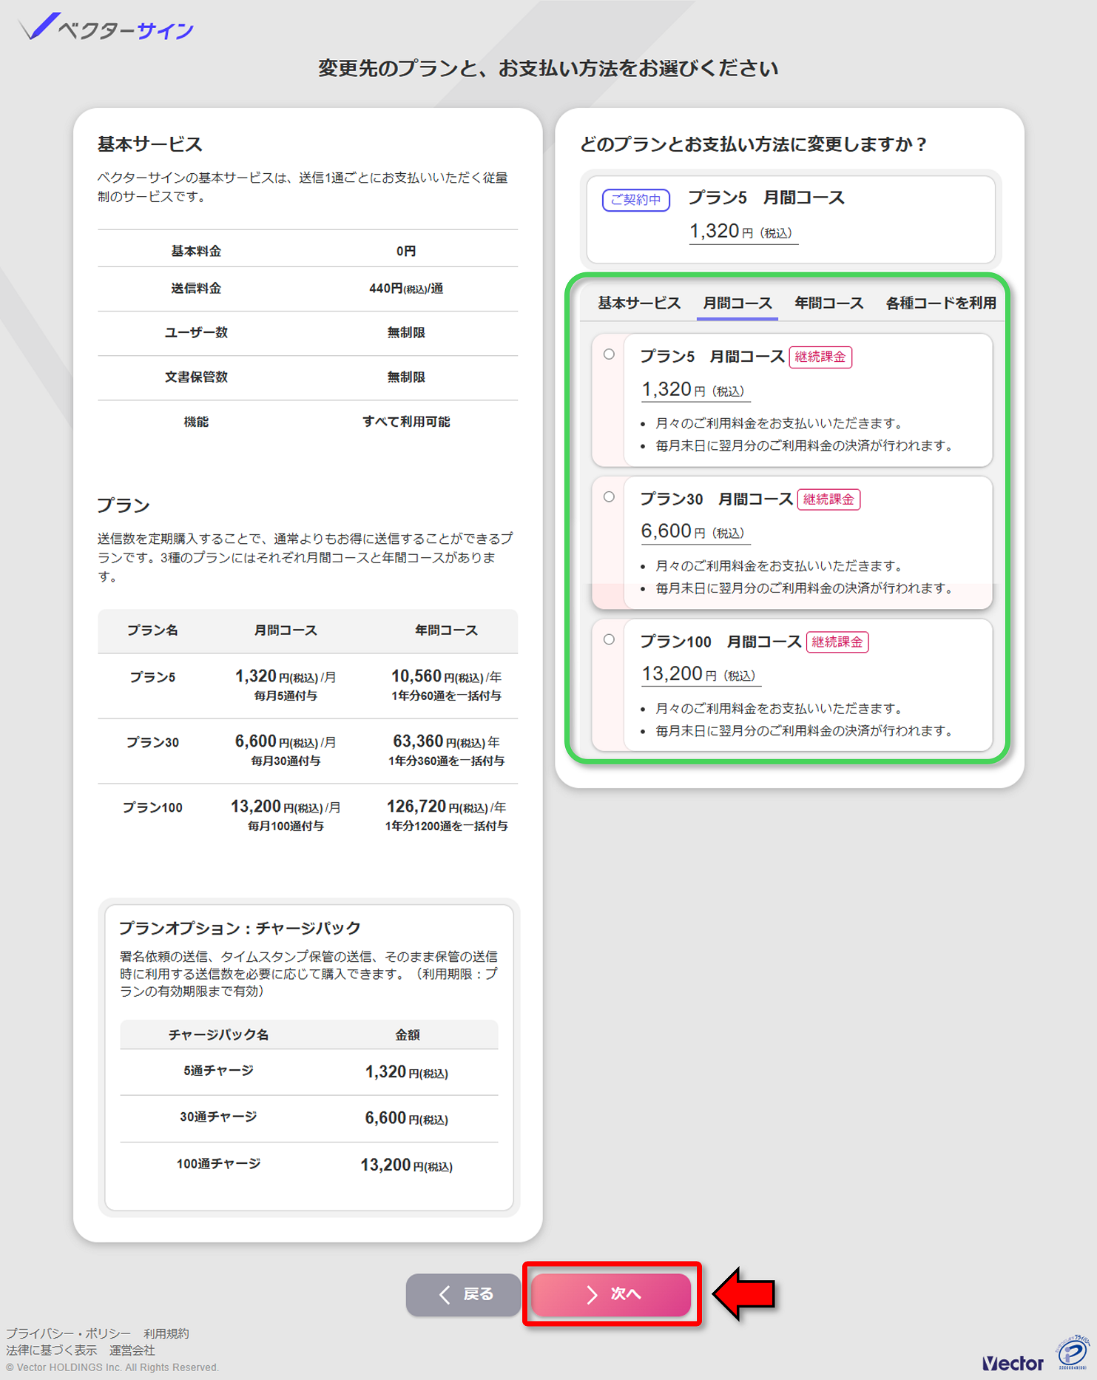Viewport: 1097px width, 1380px height.
Task: Click the プラン名 column header
Action: [x=152, y=630]
